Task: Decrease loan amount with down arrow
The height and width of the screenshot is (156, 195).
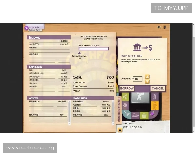Action: (147, 81)
